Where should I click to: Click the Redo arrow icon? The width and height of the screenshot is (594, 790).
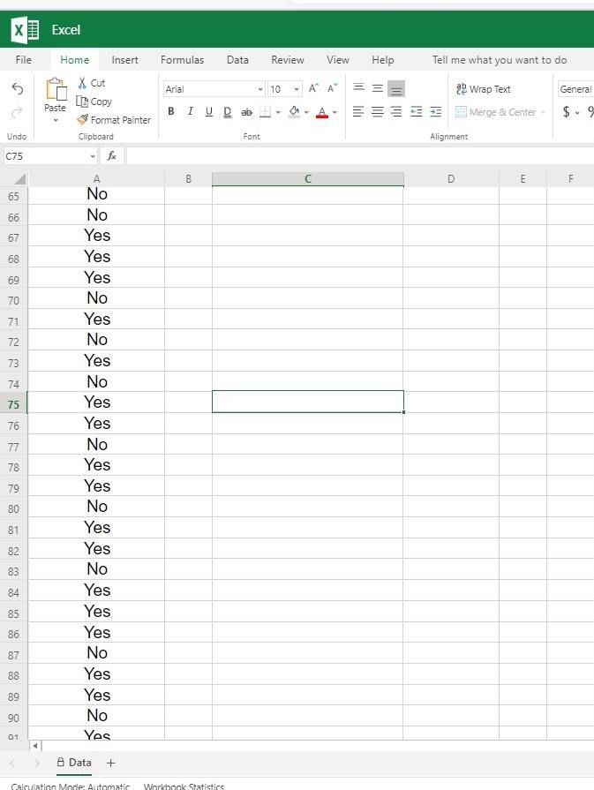pos(17,112)
